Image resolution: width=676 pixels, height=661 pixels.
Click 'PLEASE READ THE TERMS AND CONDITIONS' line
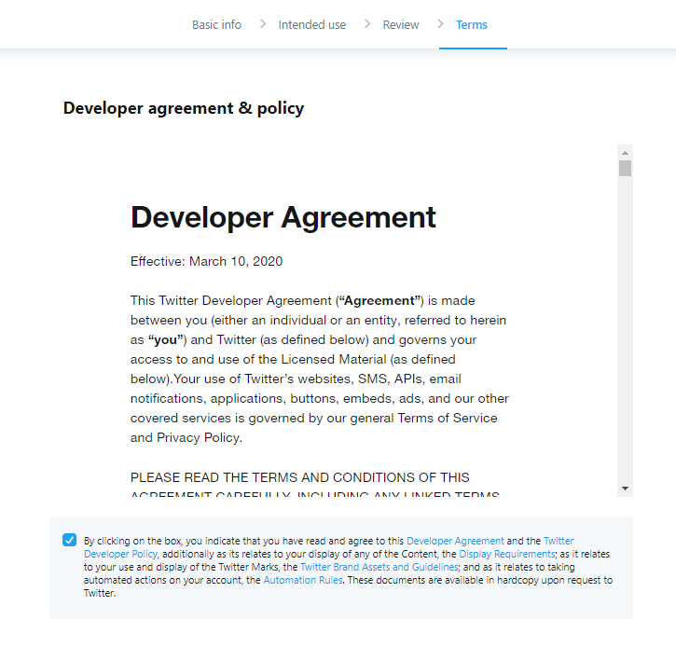(299, 477)
